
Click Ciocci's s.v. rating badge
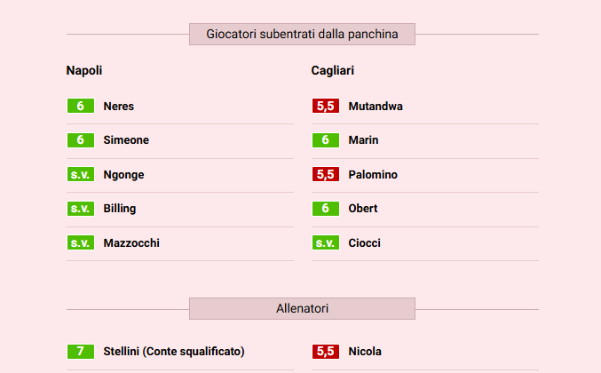pos(325,243)
